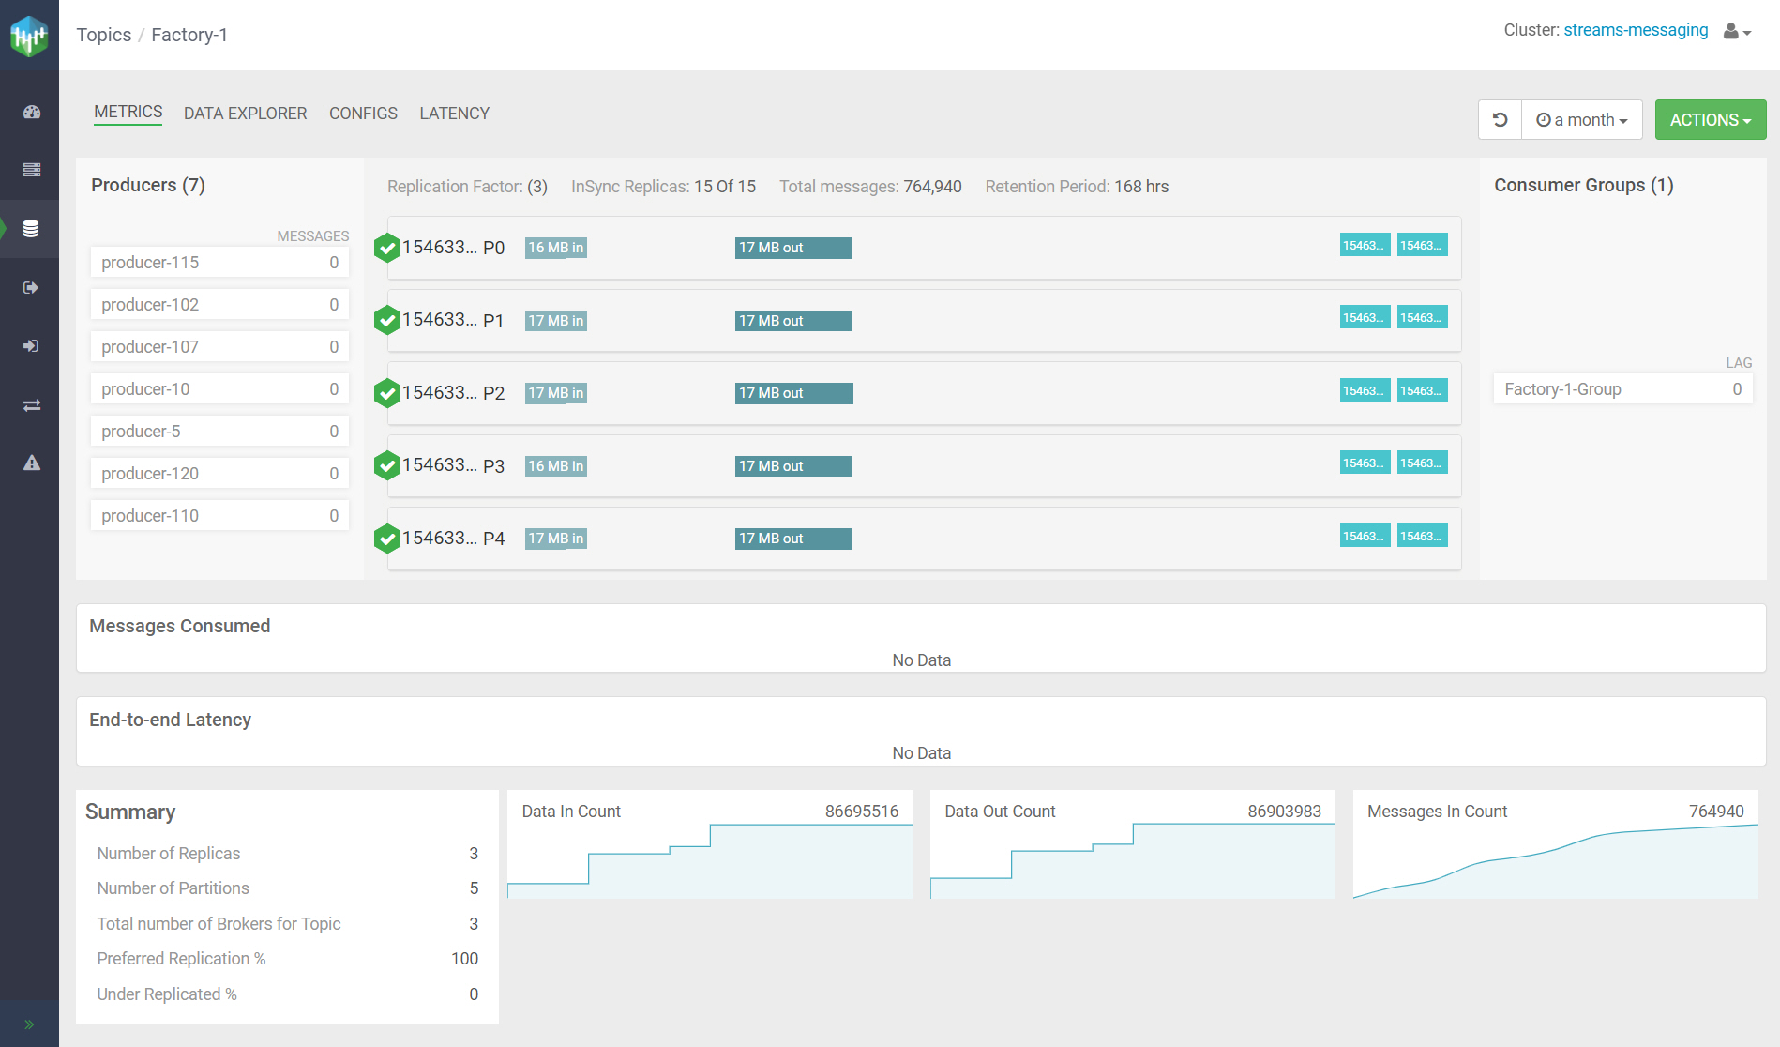Open the Topics database sidebar icon

pyautogui.click(x=31, y=229)
